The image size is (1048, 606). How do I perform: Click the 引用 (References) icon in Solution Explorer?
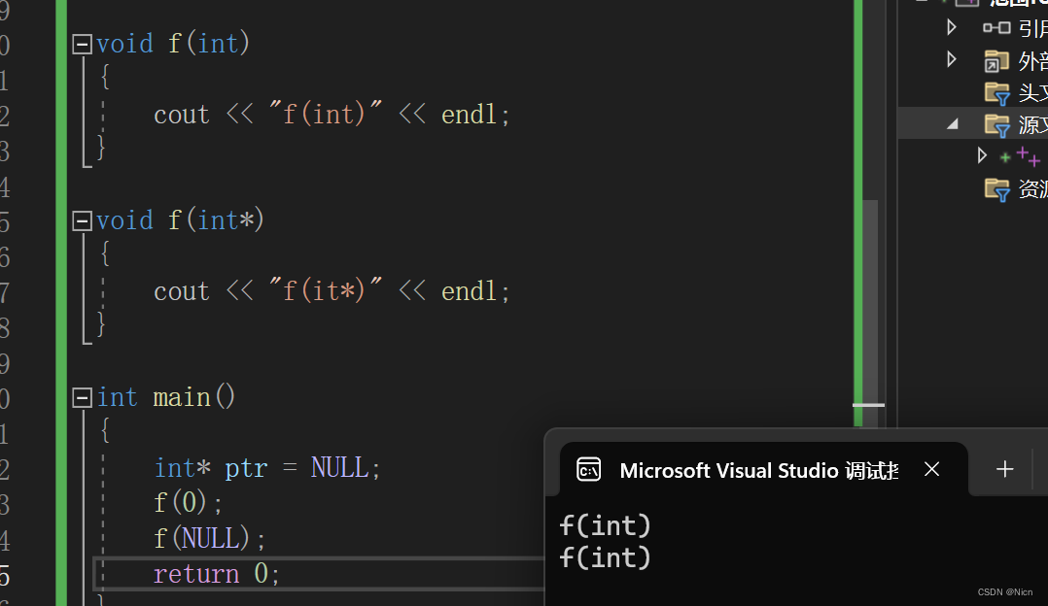tap(997, 28)
